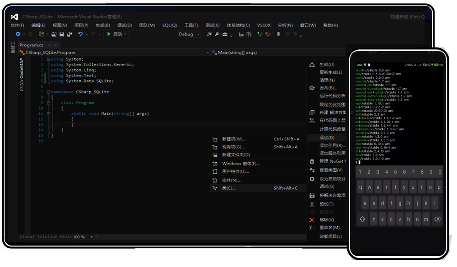Select 新建项(W)... in the submenu
The height and width of the screenshot is (267, 457).
tap(258, 139)
